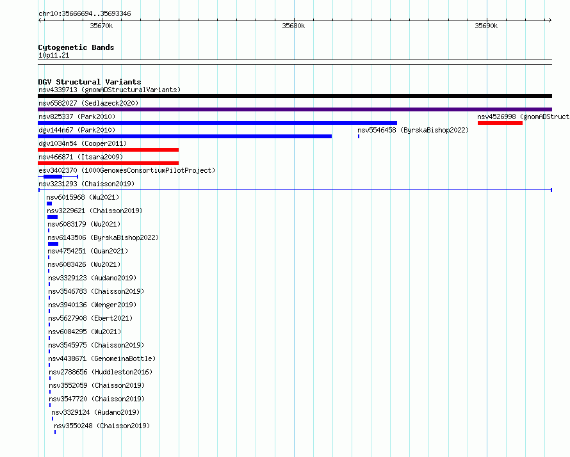This screenshot has width=570, height=457.
Task: Open dgv144n67 Park2010 variant label
Action: [x=77, y=130]
